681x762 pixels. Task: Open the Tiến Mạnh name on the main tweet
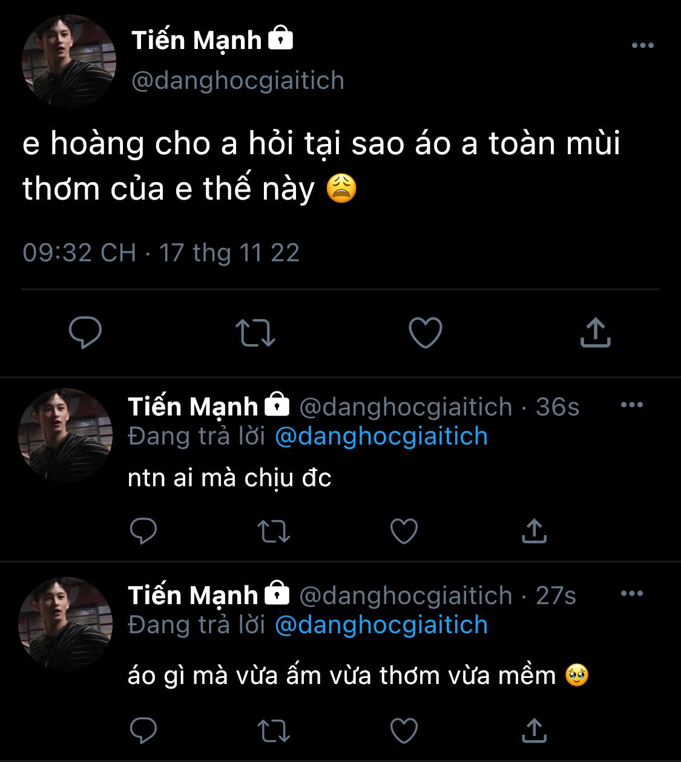197,41
